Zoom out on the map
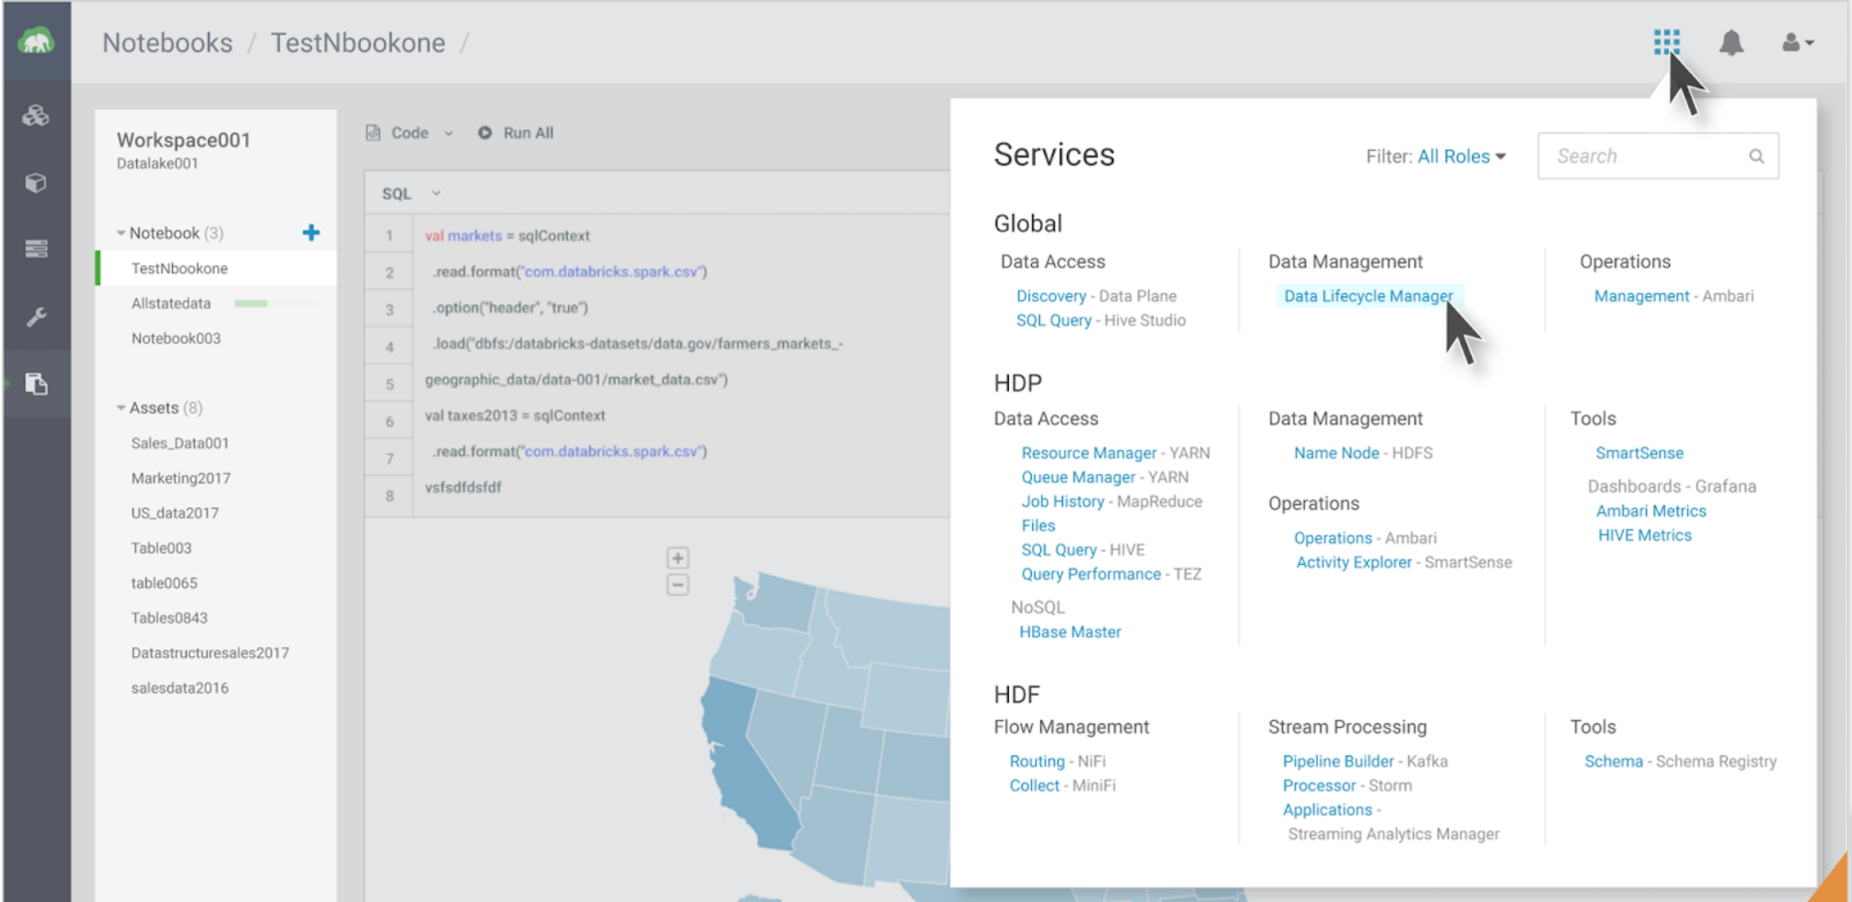Screen dimensions: 1852x902 point(677,584)
